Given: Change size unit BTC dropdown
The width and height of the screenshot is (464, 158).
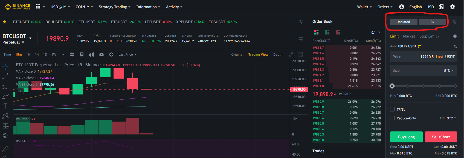Looking at the screenshot, I should click(x=448, y=70).
